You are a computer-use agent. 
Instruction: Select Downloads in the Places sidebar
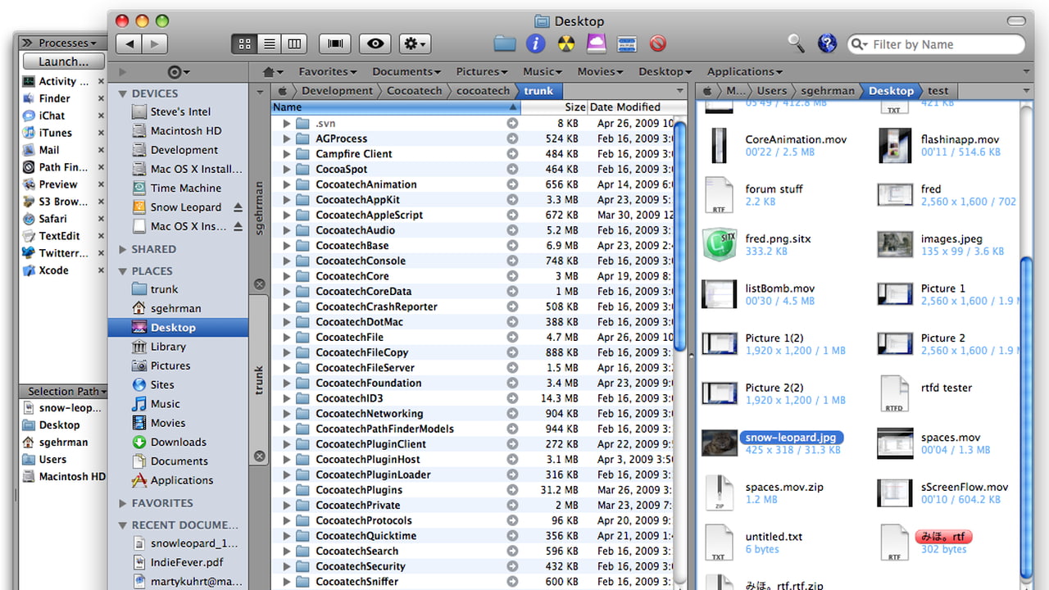tap(178, 442)
